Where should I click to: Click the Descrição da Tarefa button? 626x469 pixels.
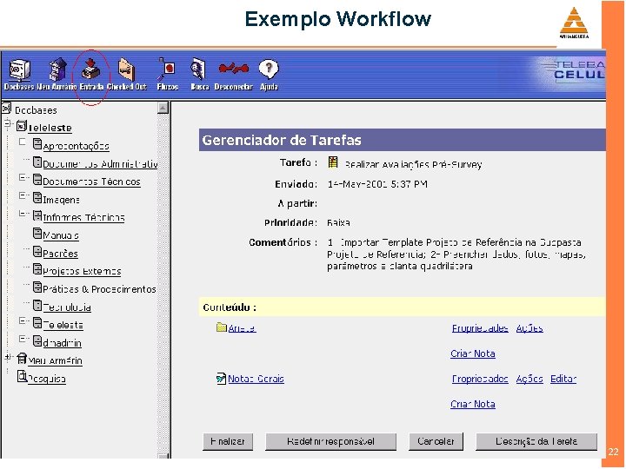coord(536,441)
